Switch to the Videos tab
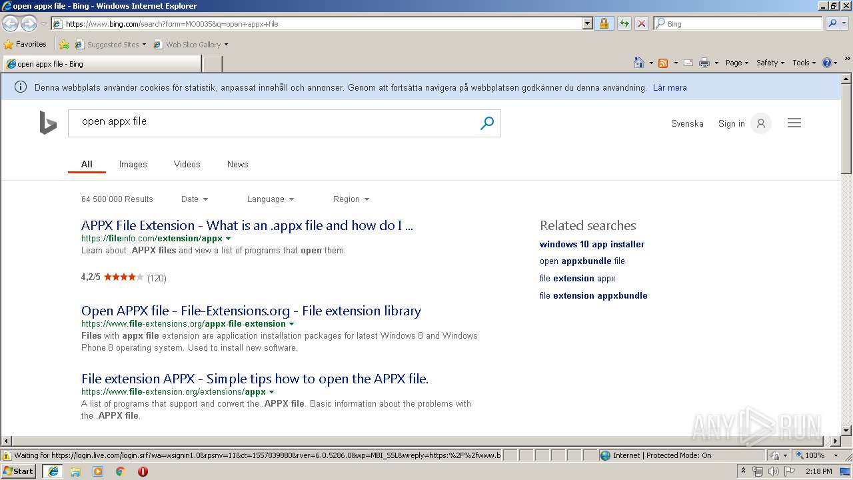 pos(187,164)
